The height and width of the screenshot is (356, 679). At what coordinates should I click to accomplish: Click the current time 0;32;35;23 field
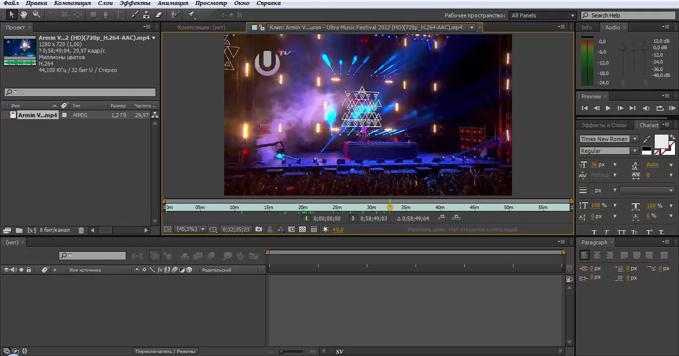236,229
